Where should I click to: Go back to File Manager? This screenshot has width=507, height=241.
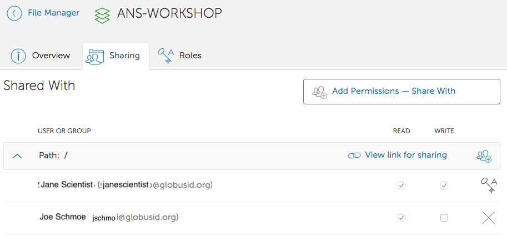point(53,13)
